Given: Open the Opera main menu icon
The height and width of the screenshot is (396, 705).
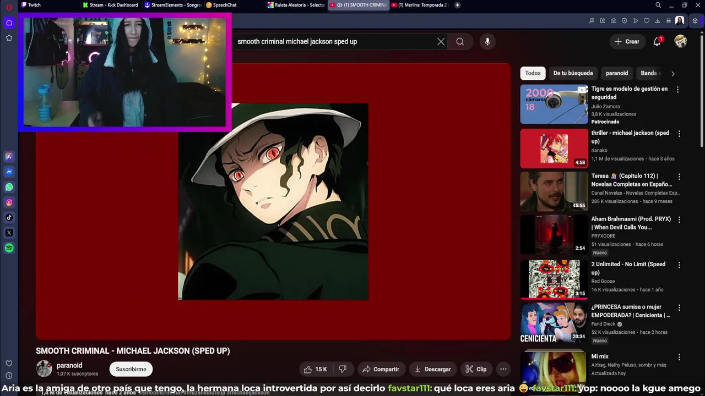Looking at the screenshot, I should (x=9, y=7).
